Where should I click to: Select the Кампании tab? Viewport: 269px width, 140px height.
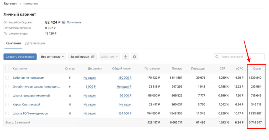click(13, 43)
